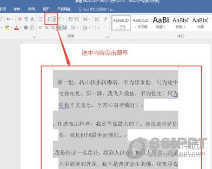Apply the 标题 1 heading style
212x169 pixels.
click(x=161, y=23)
